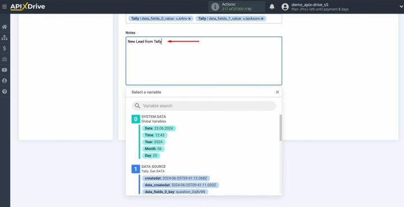Open the billing dollar icon in sidebar

click(4, 48)
